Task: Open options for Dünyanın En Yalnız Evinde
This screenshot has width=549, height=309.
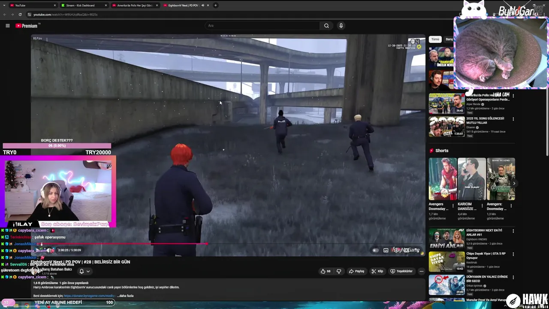Action: click(513, 277)
